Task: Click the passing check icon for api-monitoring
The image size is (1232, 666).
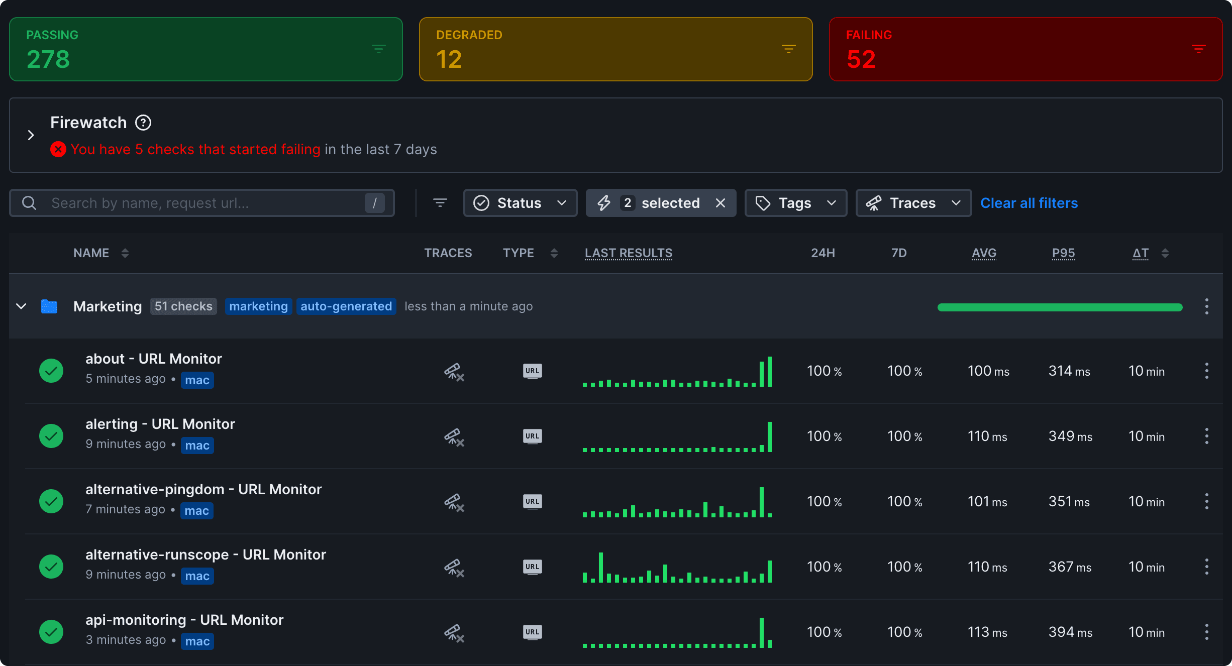Action: [51, 632]
